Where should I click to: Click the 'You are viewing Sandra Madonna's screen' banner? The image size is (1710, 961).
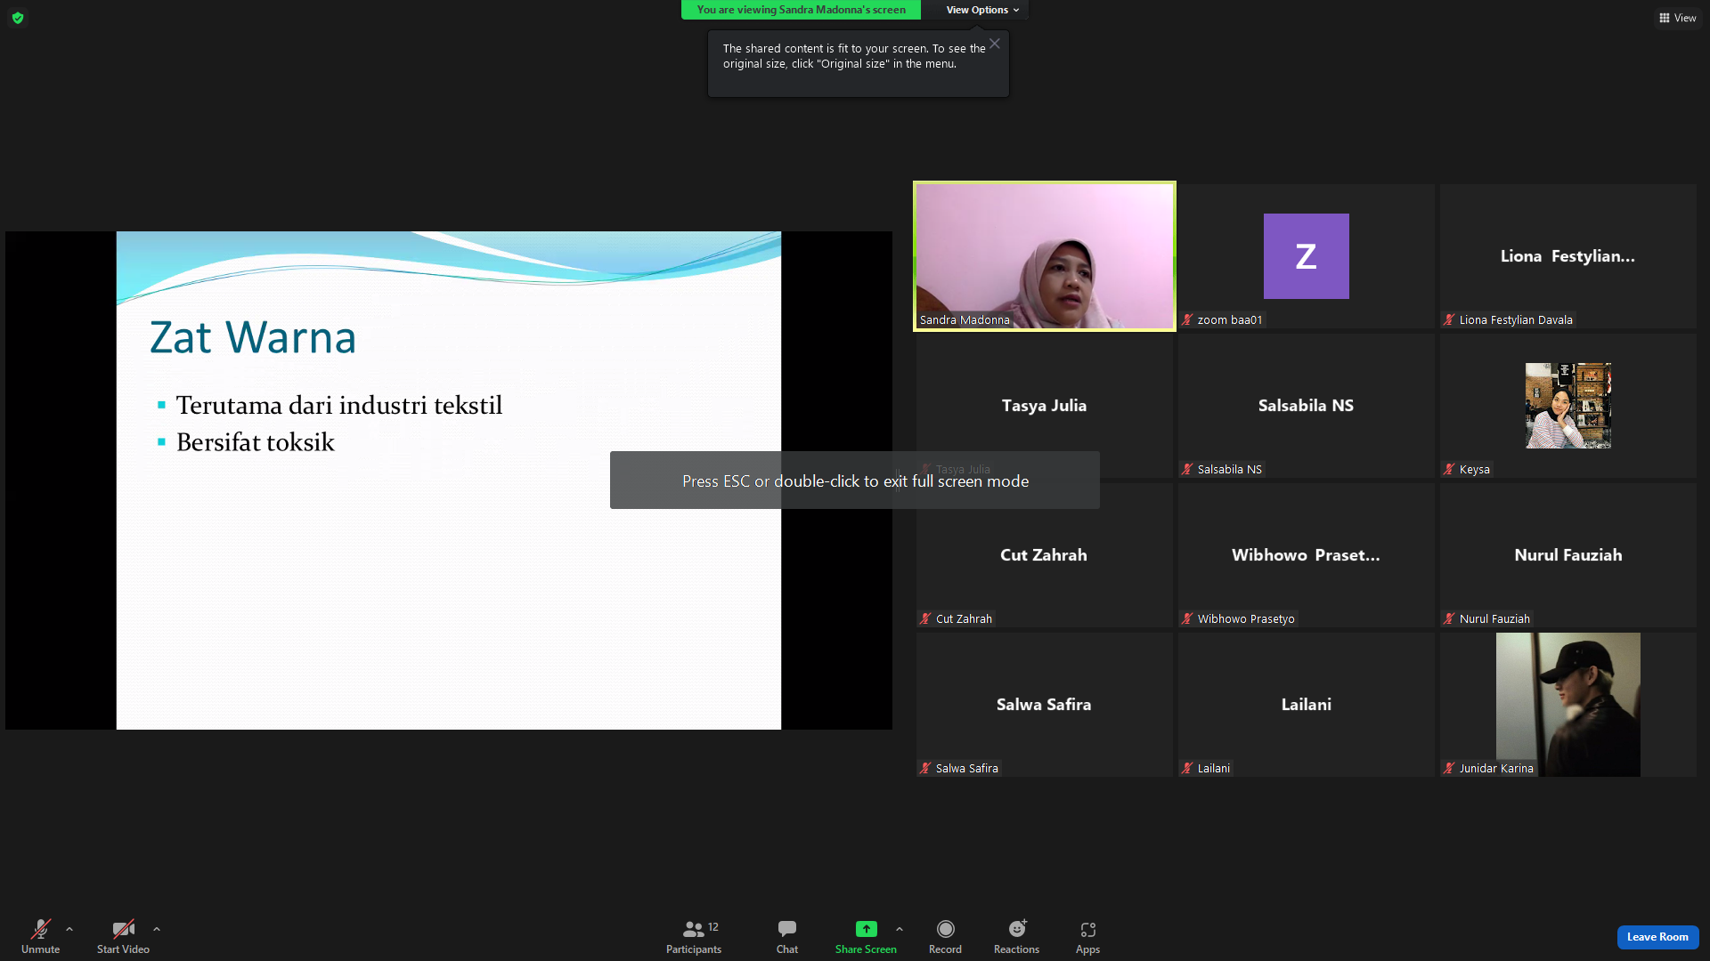coord(801,10)
